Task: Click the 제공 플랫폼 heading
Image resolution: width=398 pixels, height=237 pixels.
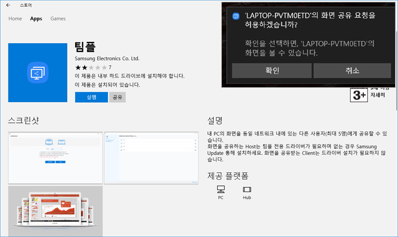Action: click(x=227, y=176)
